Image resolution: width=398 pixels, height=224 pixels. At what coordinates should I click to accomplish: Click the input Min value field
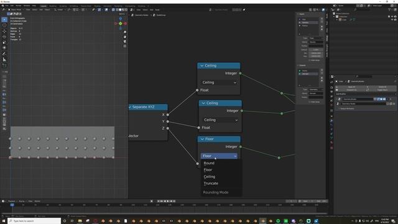(316, 53)
